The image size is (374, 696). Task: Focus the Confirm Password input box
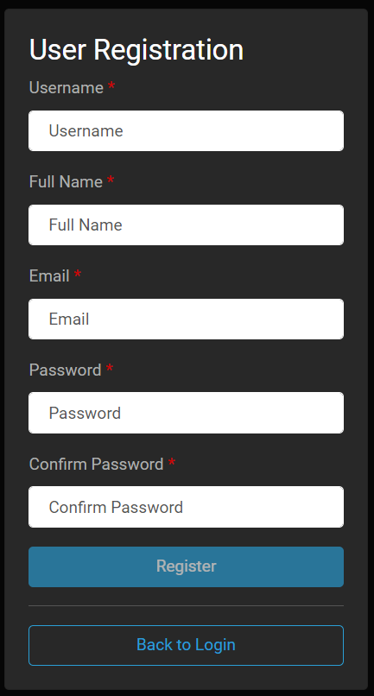[186, 507]
